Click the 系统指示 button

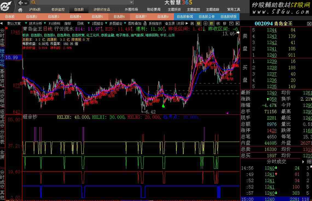[x=155, y=24]
